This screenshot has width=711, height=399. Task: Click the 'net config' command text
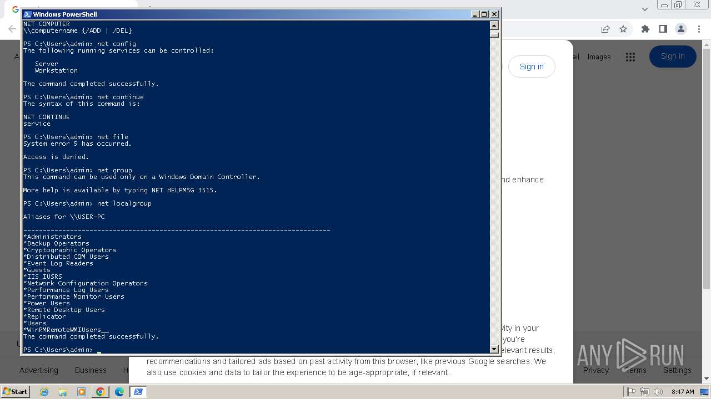click(x=117, y=44)
